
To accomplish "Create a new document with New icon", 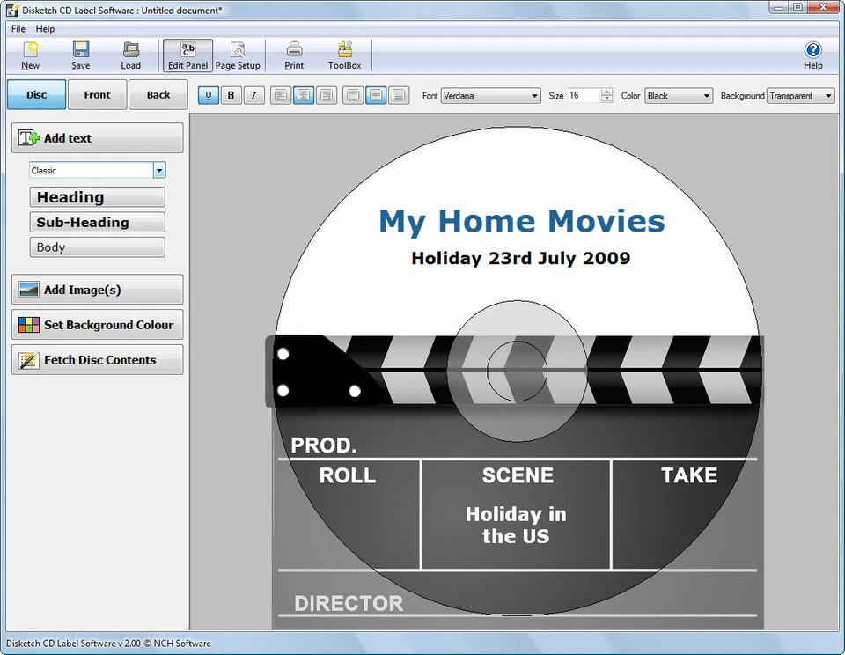I will (29, 55).
